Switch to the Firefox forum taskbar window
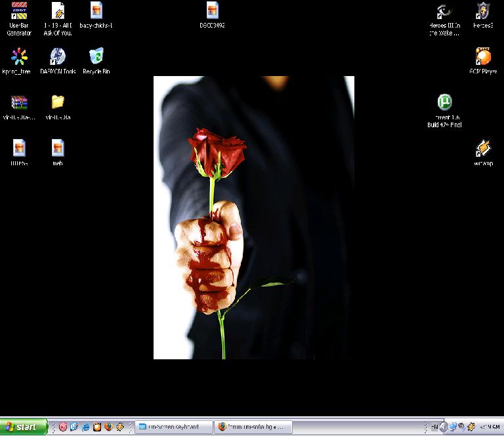504x436 pixels. (252, 427)
